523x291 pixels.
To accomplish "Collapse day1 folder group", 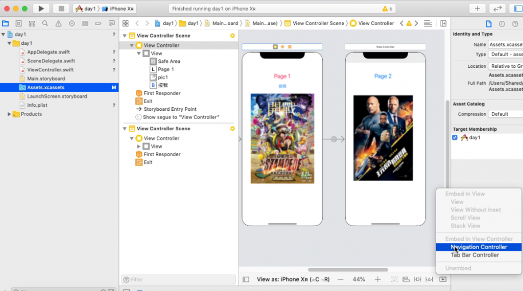I will click(9, 43).
